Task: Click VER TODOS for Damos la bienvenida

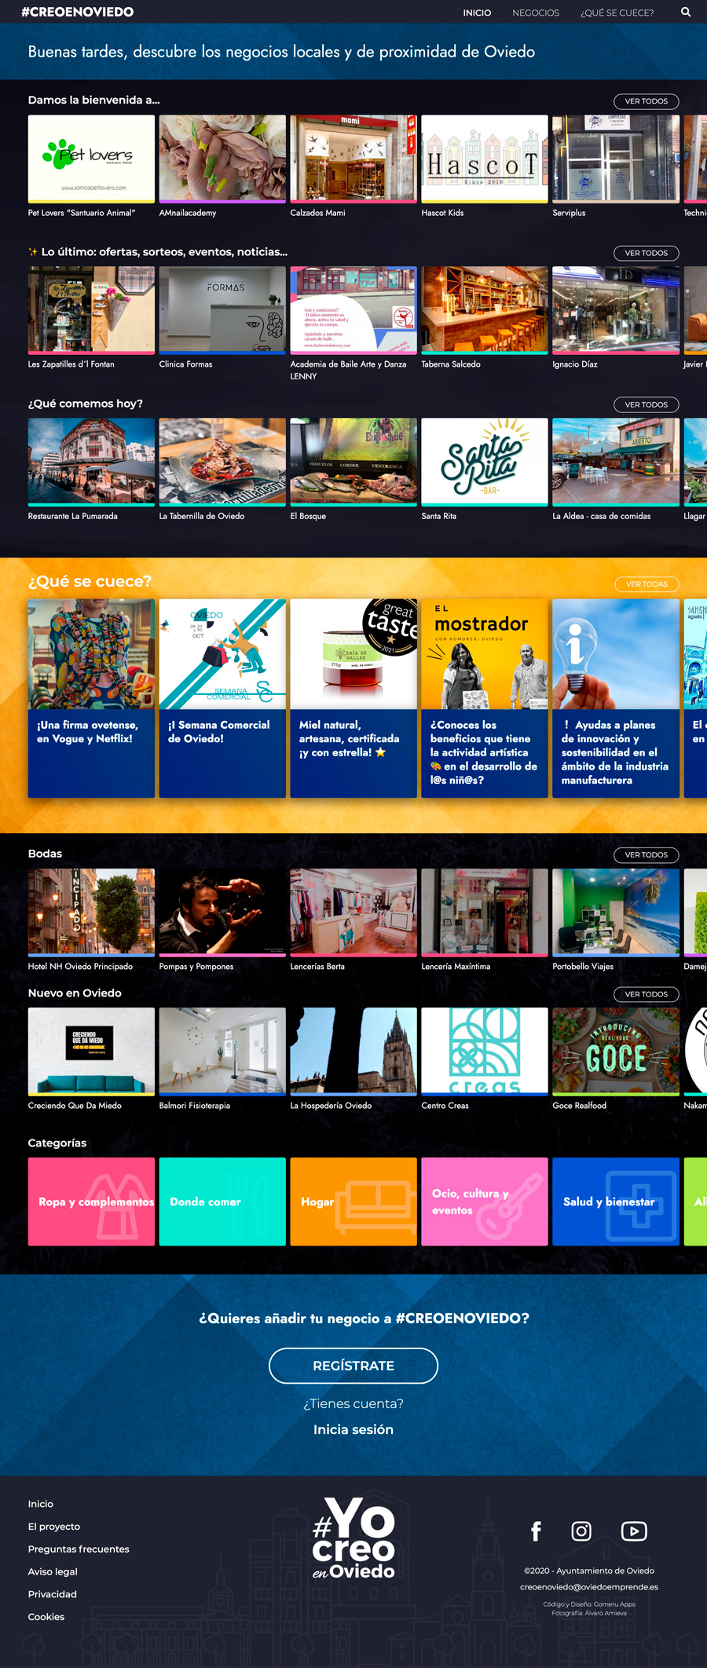Action: [647, 101]
